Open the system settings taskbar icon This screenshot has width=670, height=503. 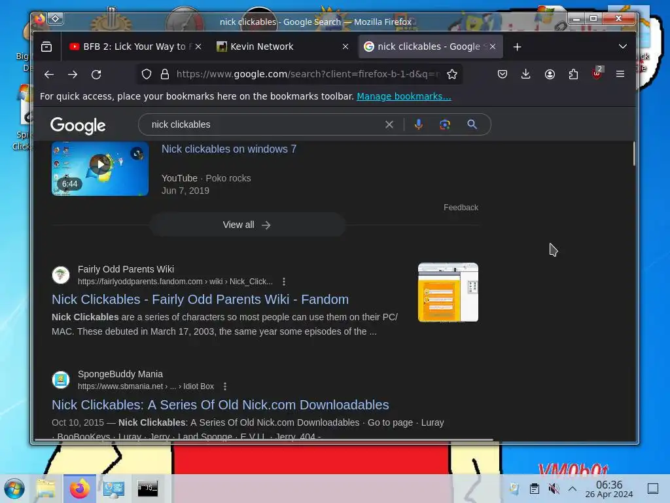[x=114, y=489]
